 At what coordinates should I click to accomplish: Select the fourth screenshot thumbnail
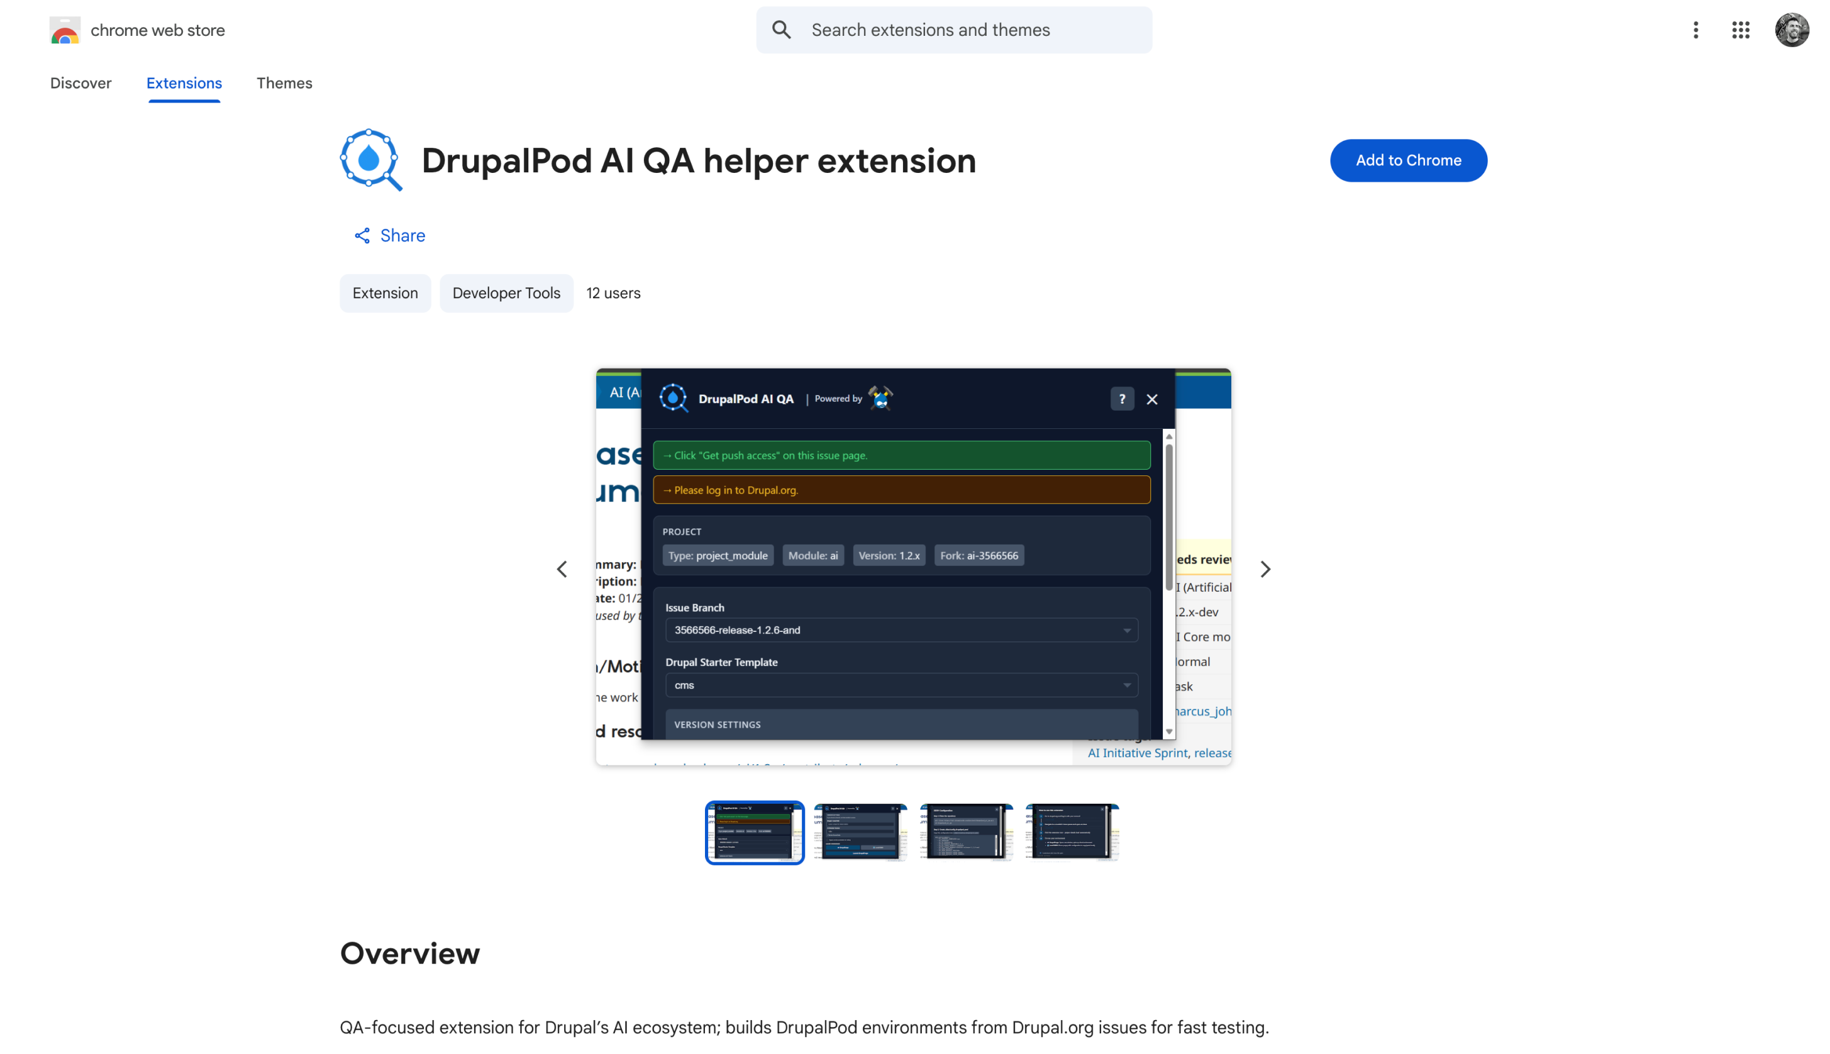click(1072, 833)
